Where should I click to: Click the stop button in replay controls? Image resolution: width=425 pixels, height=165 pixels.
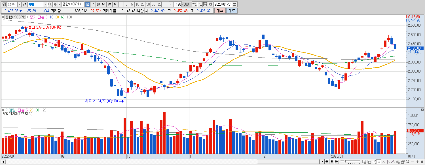click(332, 162)
